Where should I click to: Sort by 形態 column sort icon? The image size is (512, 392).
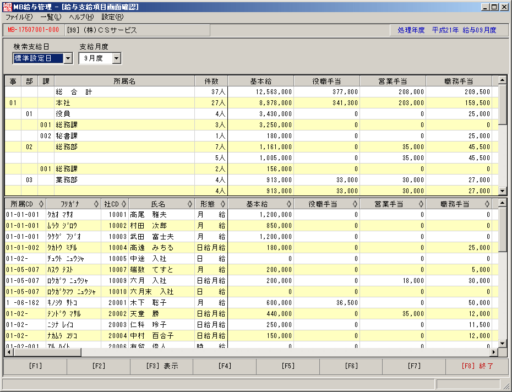(223, 204)
